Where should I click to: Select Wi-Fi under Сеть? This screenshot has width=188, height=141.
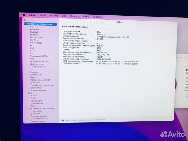tap(33, 98)
